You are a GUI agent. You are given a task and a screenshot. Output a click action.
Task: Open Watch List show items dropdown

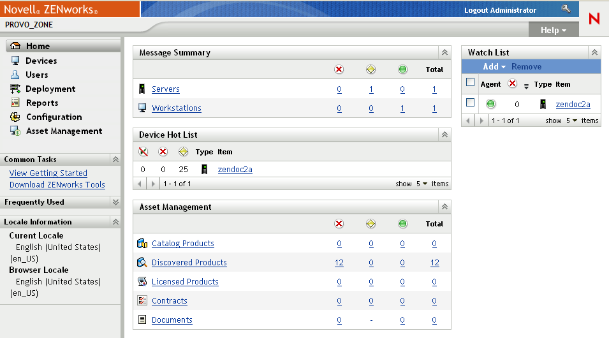[x=572, y=121]
